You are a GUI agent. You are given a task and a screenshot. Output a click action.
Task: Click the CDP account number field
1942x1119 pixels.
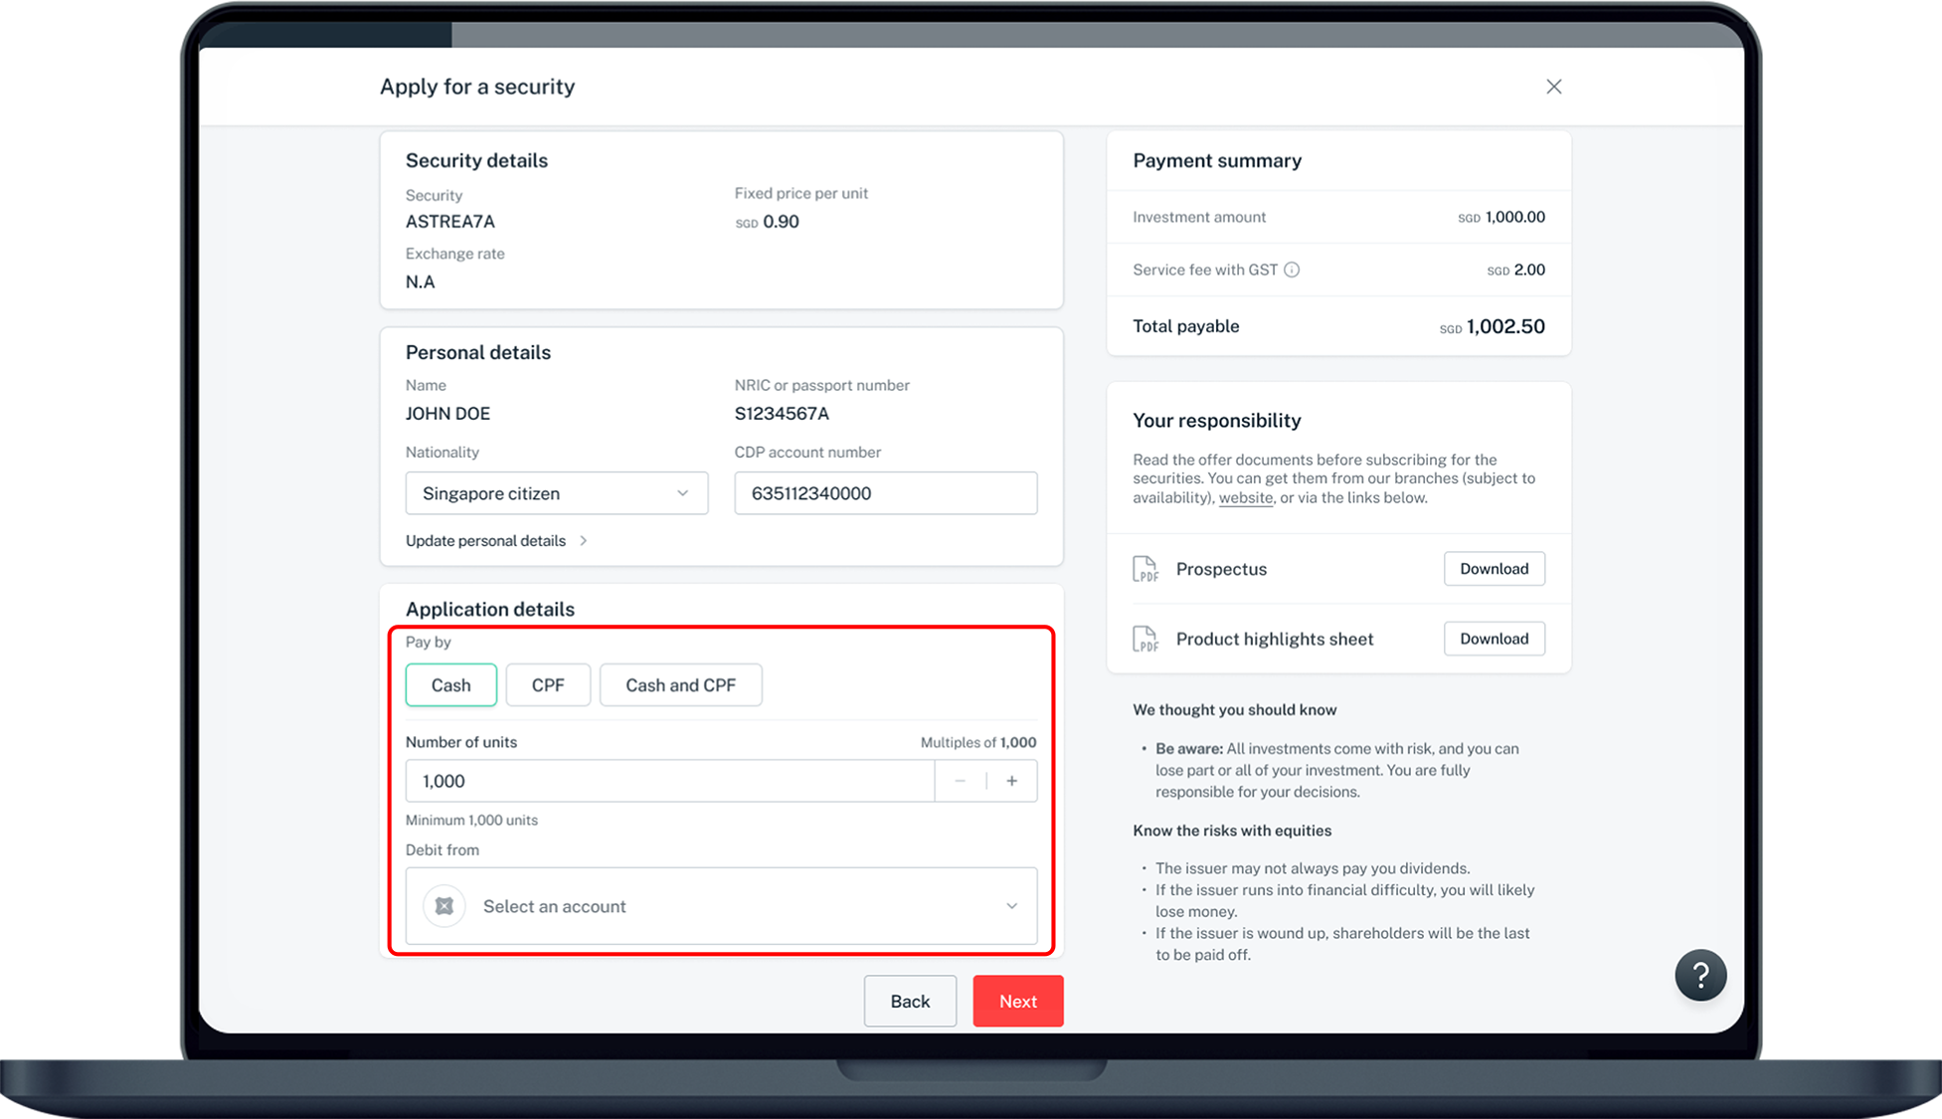coord(885,493)
